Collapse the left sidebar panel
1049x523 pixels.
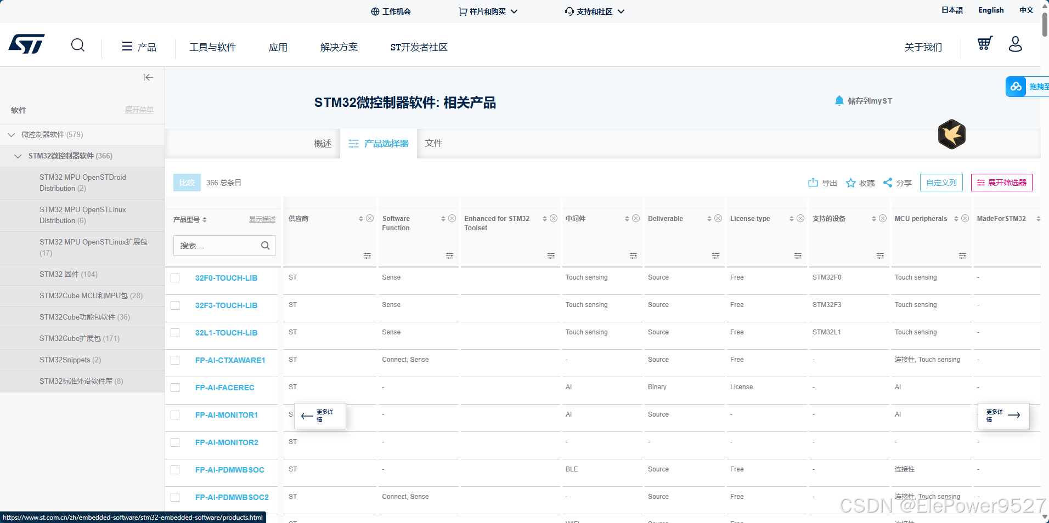pos(148,77)
